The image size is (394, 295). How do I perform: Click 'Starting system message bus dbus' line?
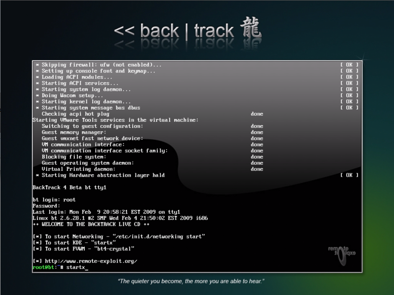coord(88,108)
